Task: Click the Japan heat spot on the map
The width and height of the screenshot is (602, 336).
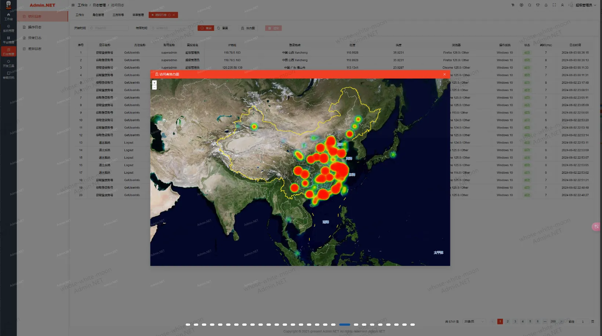Action: 393,155
